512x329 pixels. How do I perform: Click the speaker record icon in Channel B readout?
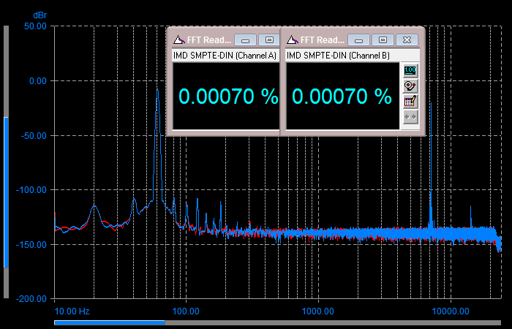click(x=410, y=86)
